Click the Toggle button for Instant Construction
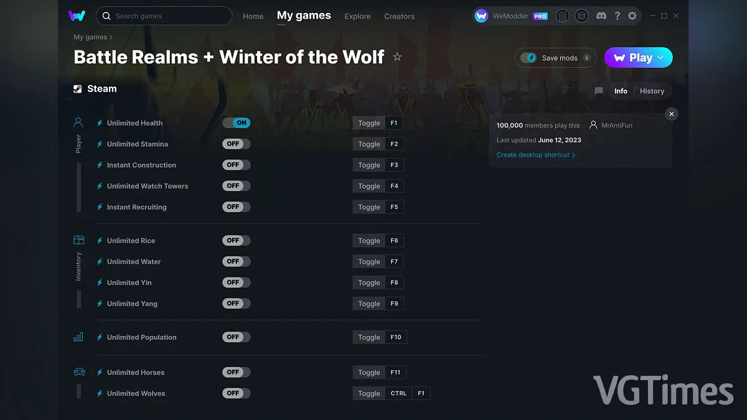 click(x=369, y=165)
